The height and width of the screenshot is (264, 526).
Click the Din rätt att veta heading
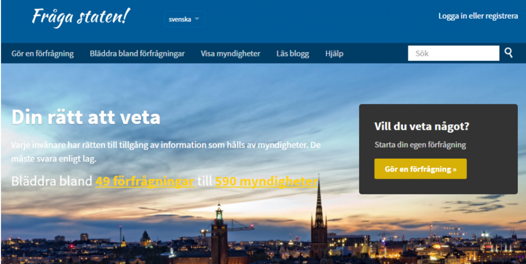click(x=86, y=117)
